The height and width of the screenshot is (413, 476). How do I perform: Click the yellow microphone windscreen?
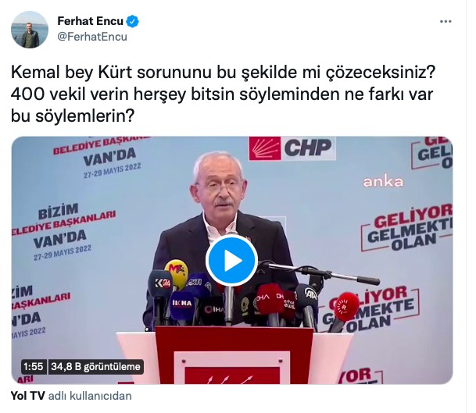[x=176, y=272]
